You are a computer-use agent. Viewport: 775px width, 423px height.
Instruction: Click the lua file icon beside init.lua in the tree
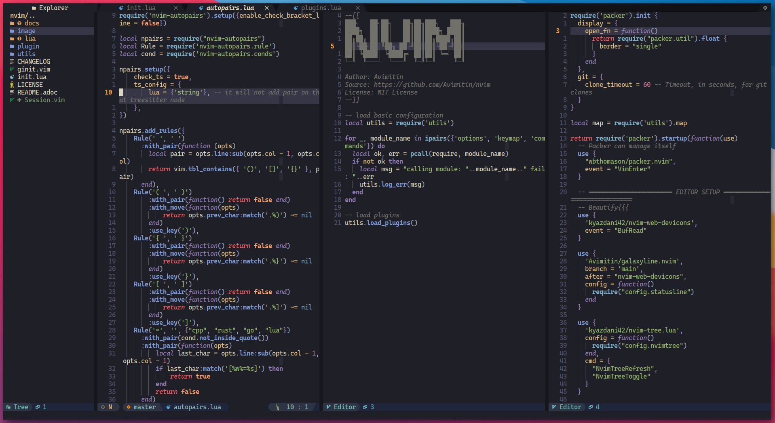coord(12,77)
